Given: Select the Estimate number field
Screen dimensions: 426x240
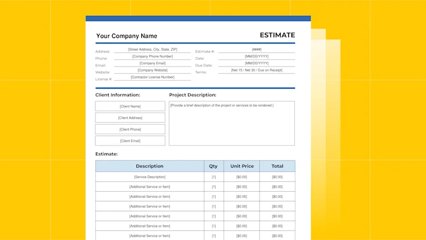Looking at the screenshot, I should coord(257,49).
